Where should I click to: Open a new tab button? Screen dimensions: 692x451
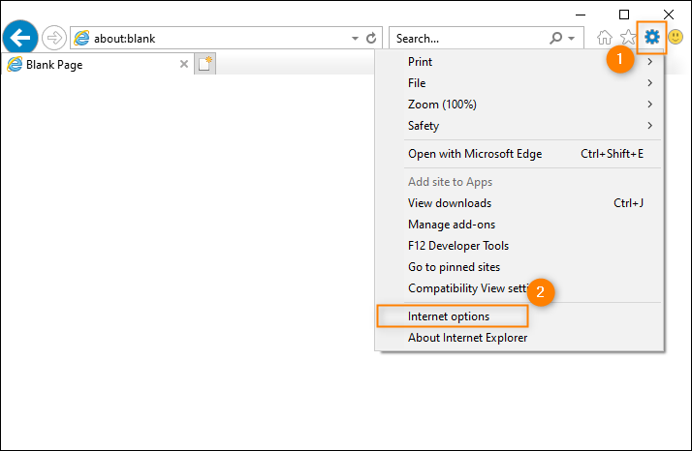click(205, 64)
